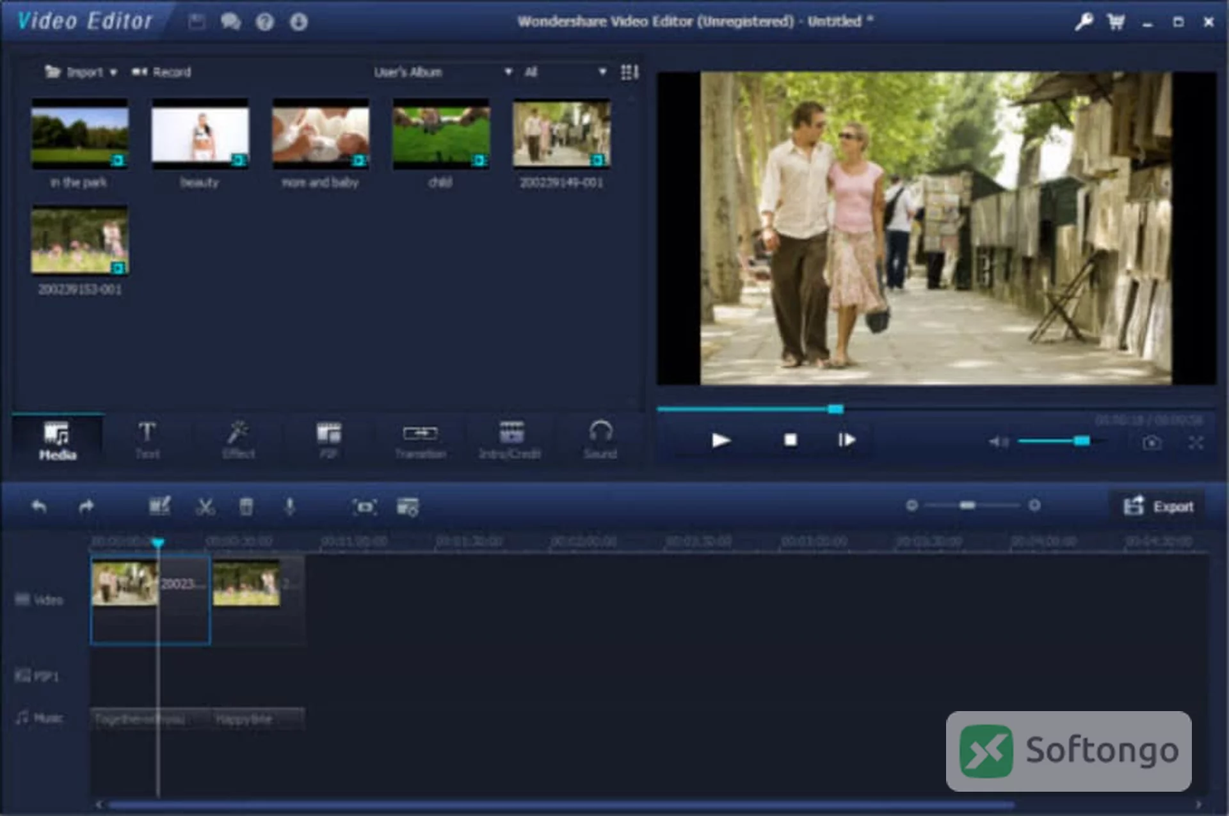The height and width of the screenshot is (816, 1229).
Task: Record voiceover with the microphone icon
Action: (290, 506)
